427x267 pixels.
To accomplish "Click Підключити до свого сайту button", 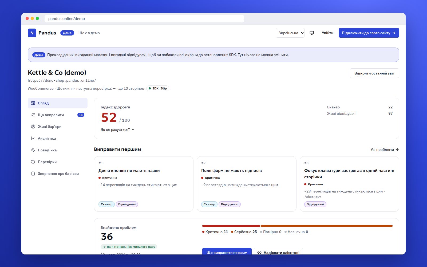I will pyautogui.click(x=369, y=33).
